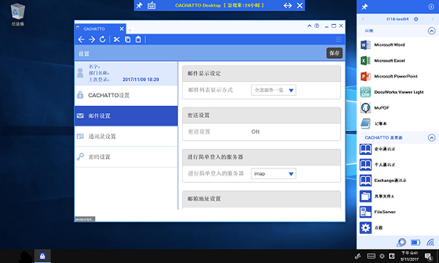The height and width of the screenshot is (263, 439).
Task: Click the t118-test04 session name
Action: point(397,19)
